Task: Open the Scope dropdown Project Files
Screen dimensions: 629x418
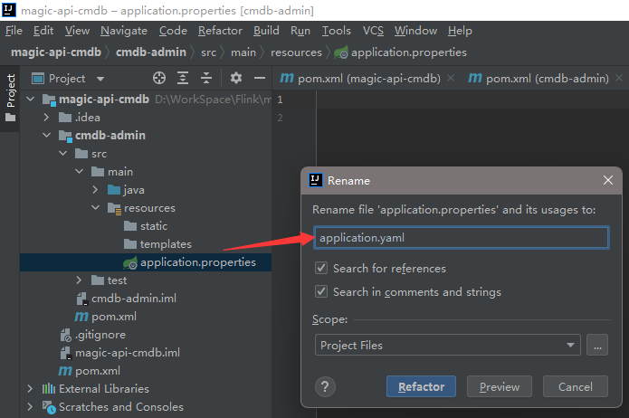Action: click(x=448, y=345)
